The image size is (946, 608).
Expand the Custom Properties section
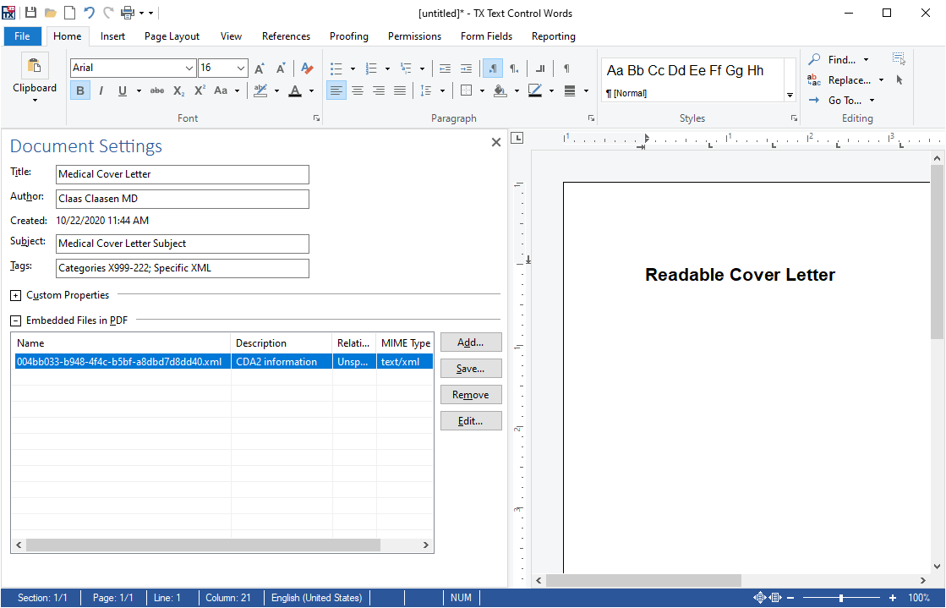click(x=16, y=295)
